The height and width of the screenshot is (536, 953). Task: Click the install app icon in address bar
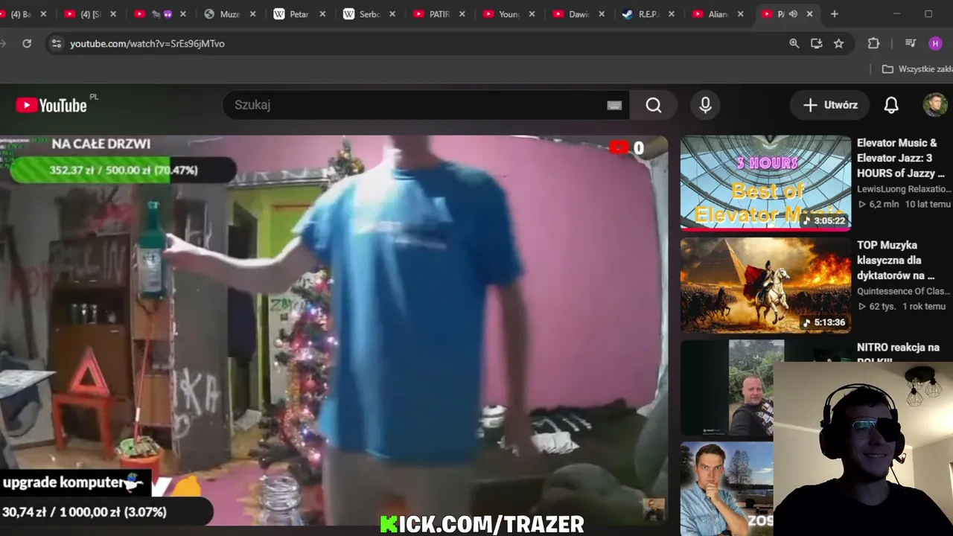coord(817,44)
